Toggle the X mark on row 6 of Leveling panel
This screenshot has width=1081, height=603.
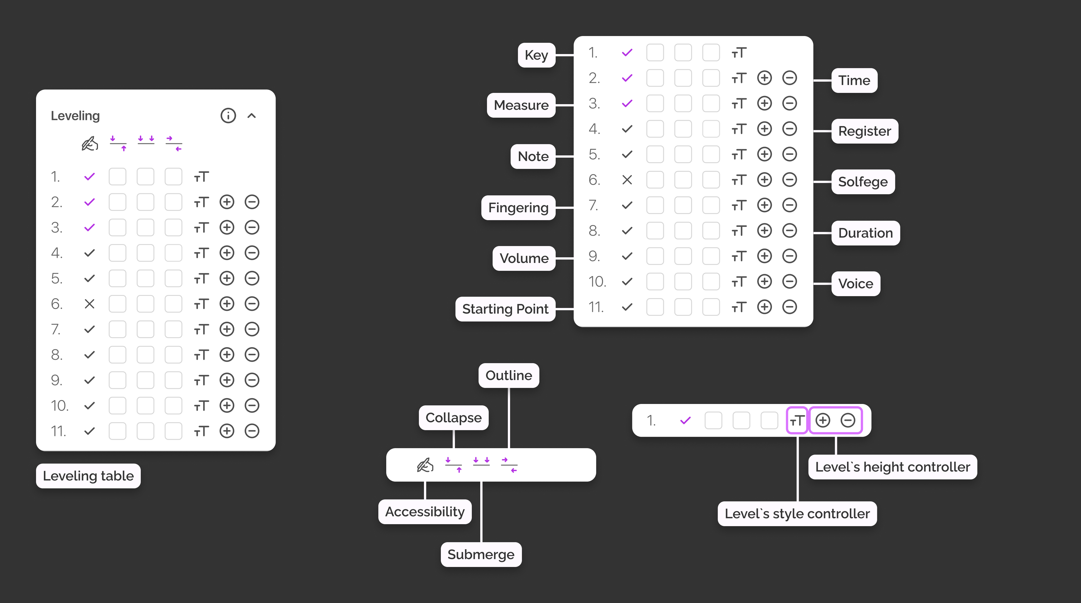(90, 304)
